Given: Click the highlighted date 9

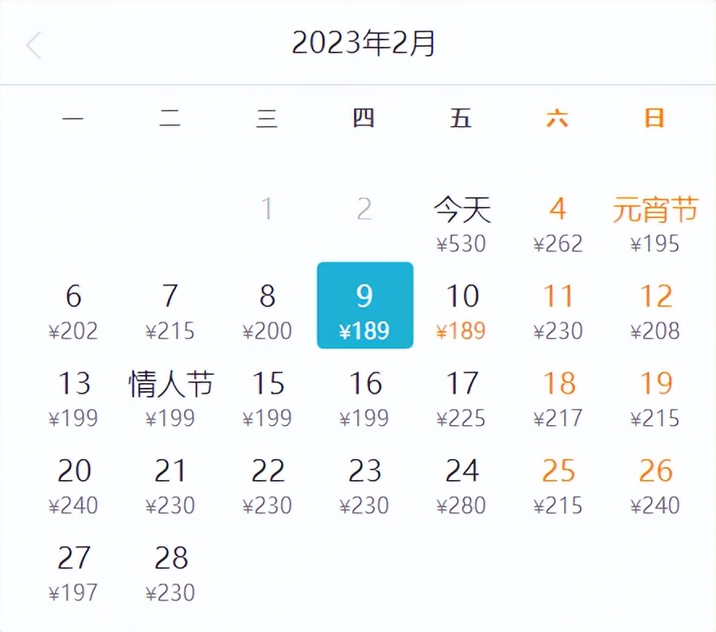Looking at the screenshot, I should click(x=365, y=304).
